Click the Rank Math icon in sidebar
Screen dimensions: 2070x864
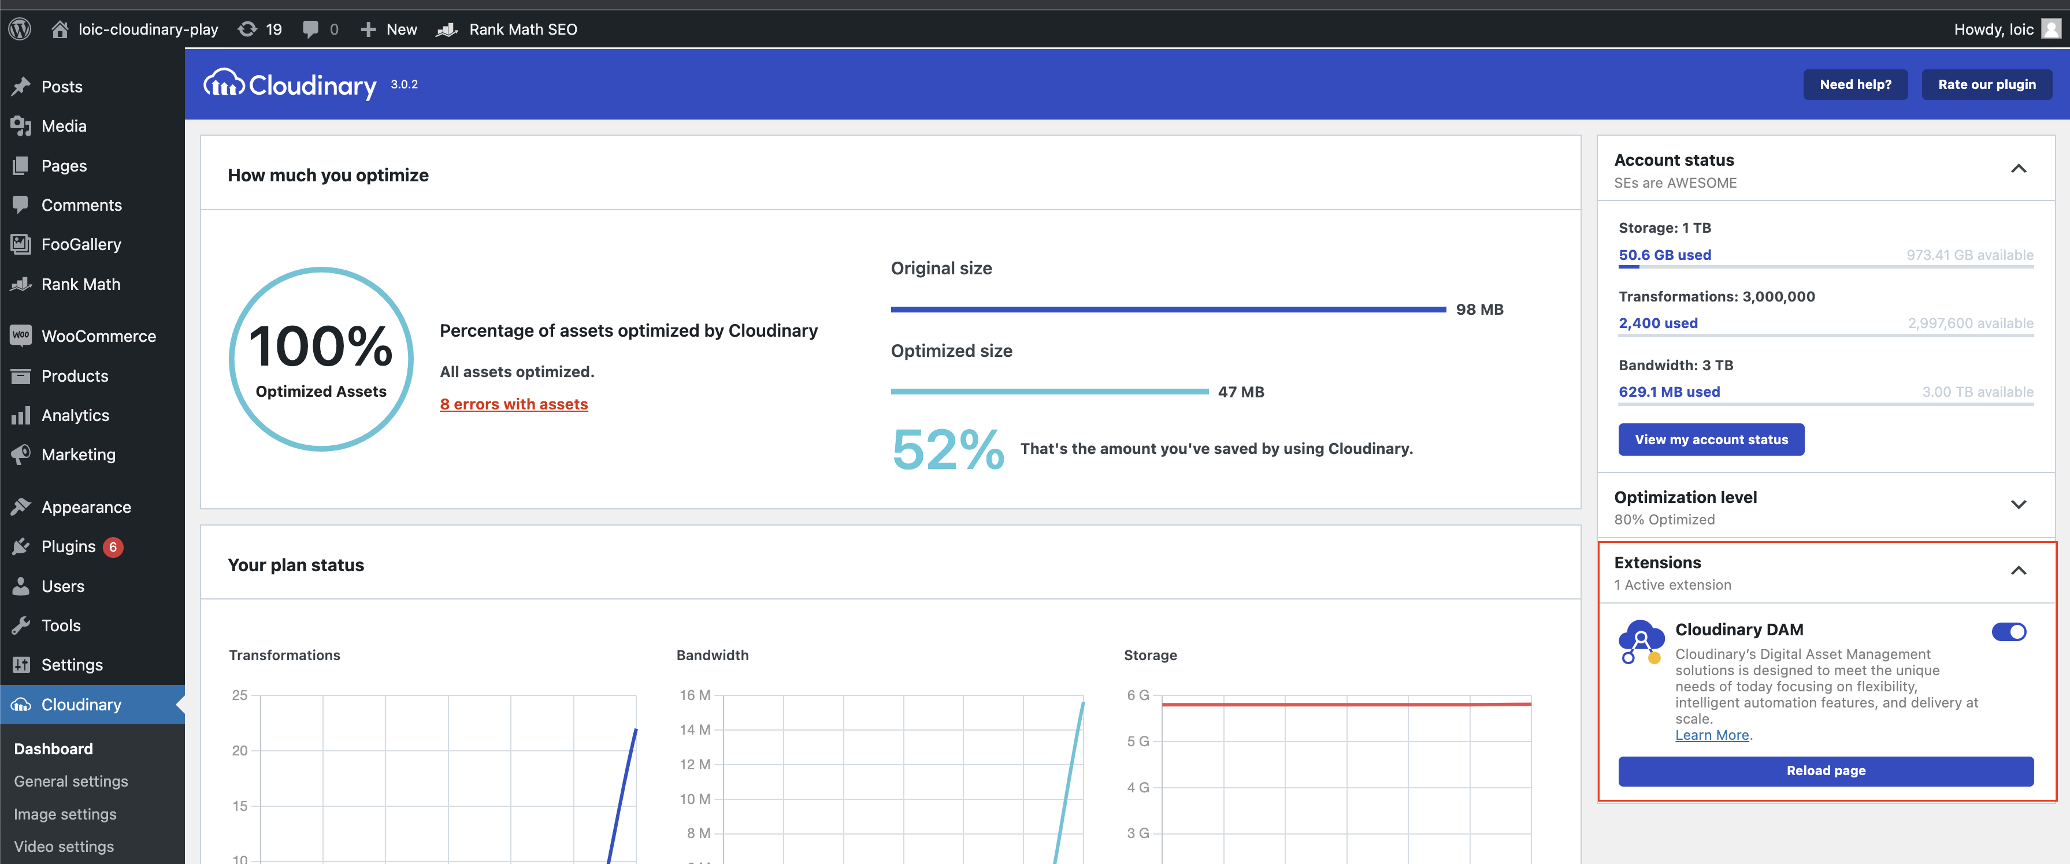pyautogui.click(x=21, y=284)
